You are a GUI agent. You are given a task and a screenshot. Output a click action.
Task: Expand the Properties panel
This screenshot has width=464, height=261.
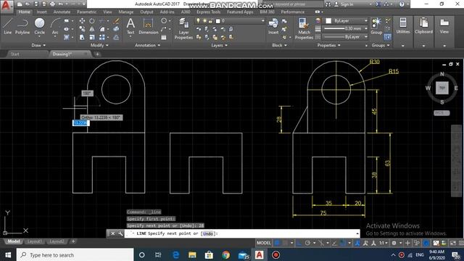coord(328,45)
